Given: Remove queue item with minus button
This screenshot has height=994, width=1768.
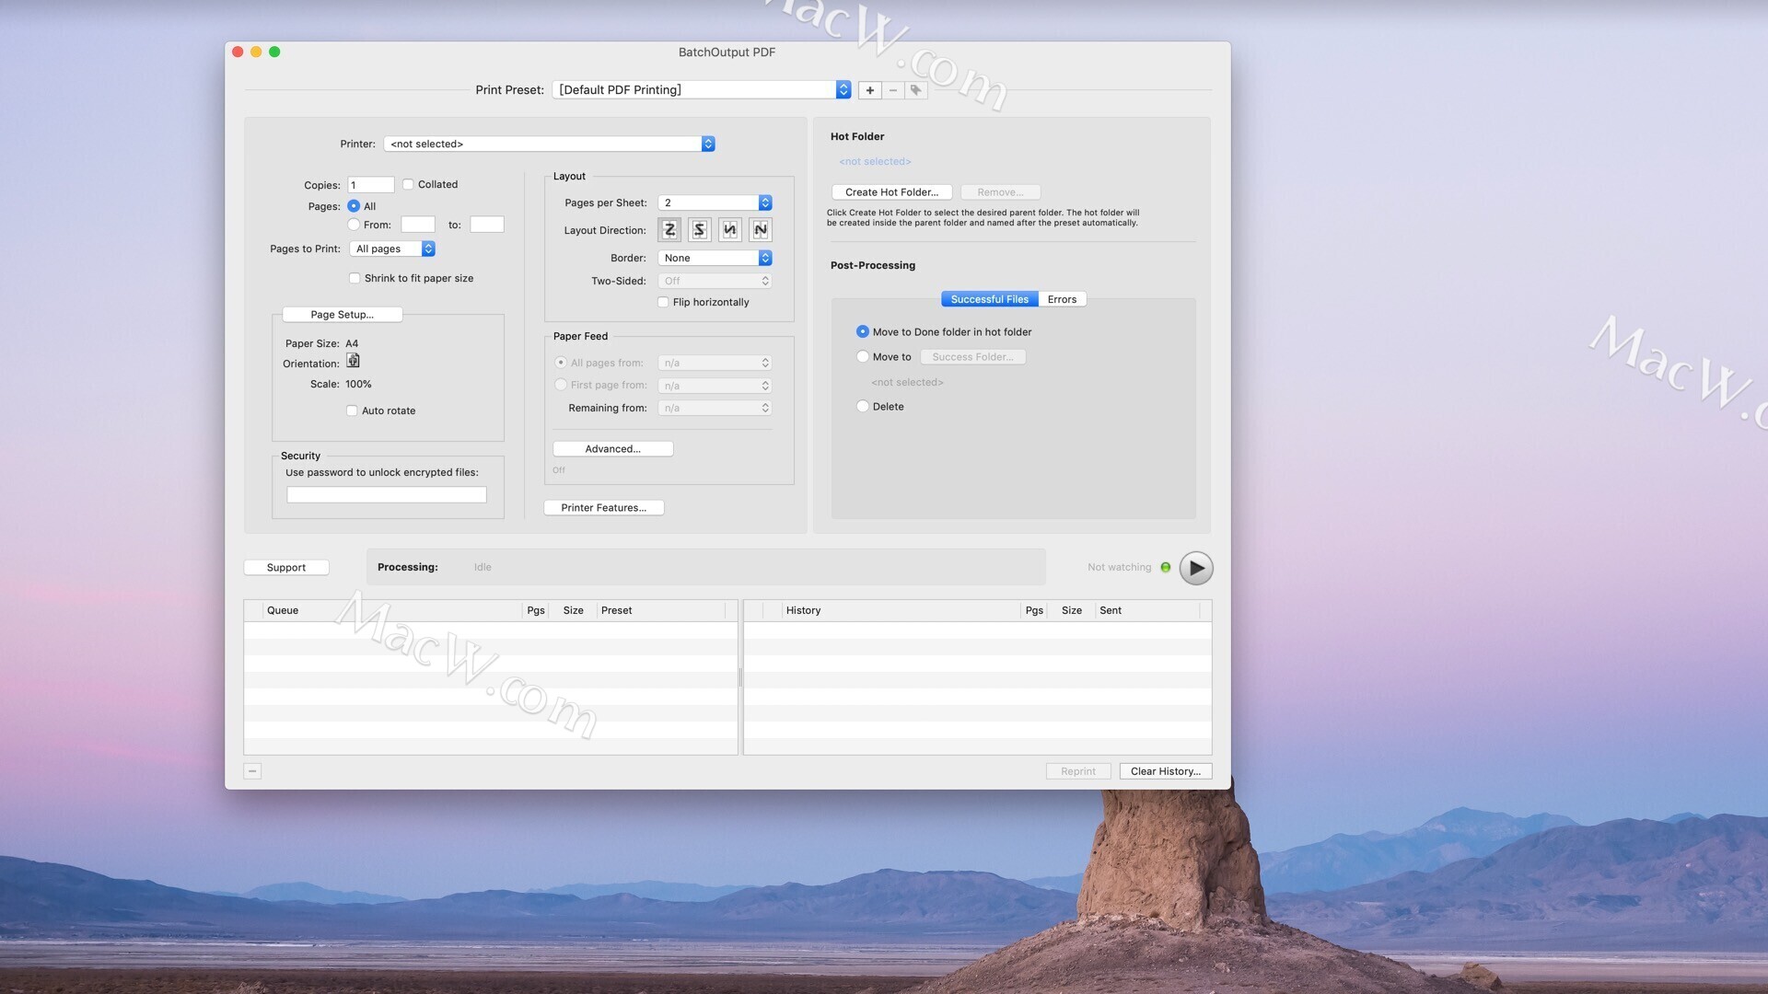Looking at the screenshot, I should [x=252, y=771].
